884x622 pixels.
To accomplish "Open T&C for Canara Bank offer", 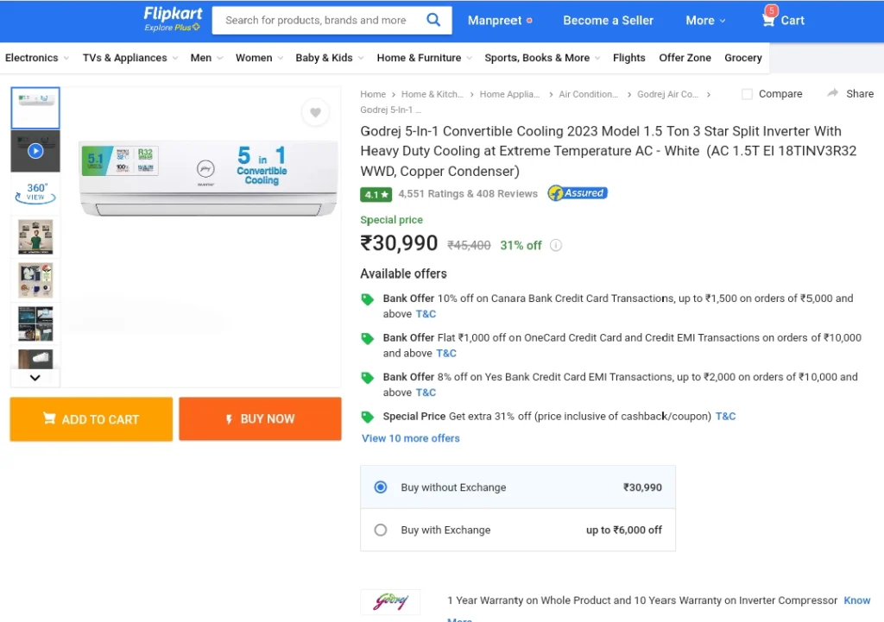I will [426, 314].
